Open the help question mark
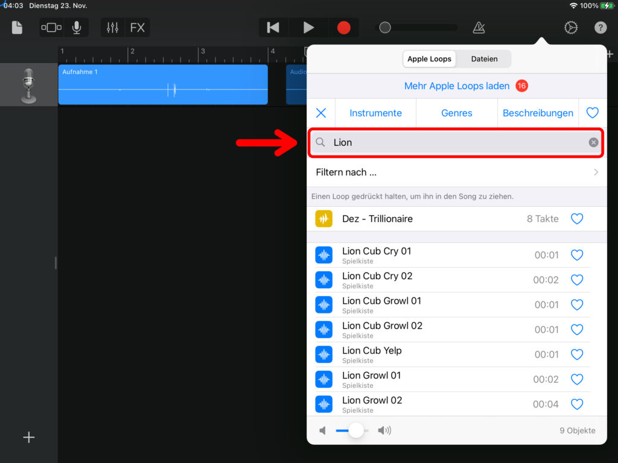This screenshot has height=463, width=618. tap(600, 28)
